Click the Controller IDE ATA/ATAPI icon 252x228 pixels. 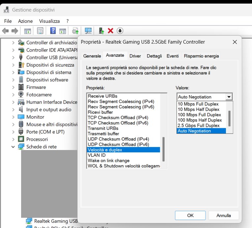(x=21, y=50)
